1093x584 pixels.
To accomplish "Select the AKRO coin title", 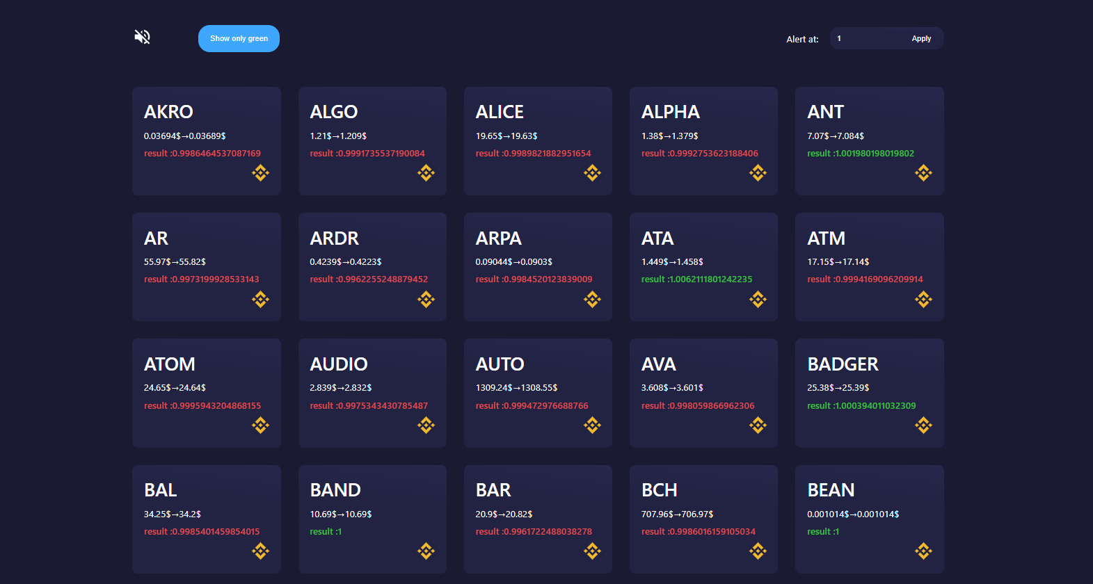I will (168, 112).
